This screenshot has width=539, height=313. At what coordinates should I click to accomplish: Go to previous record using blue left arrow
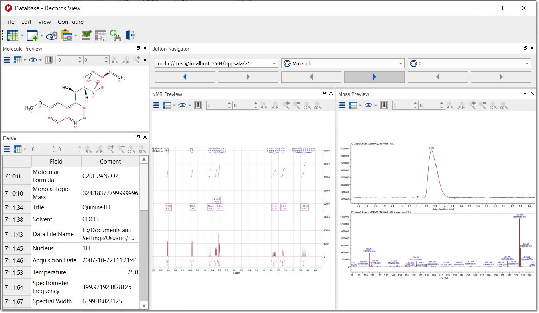pos(185,77)
